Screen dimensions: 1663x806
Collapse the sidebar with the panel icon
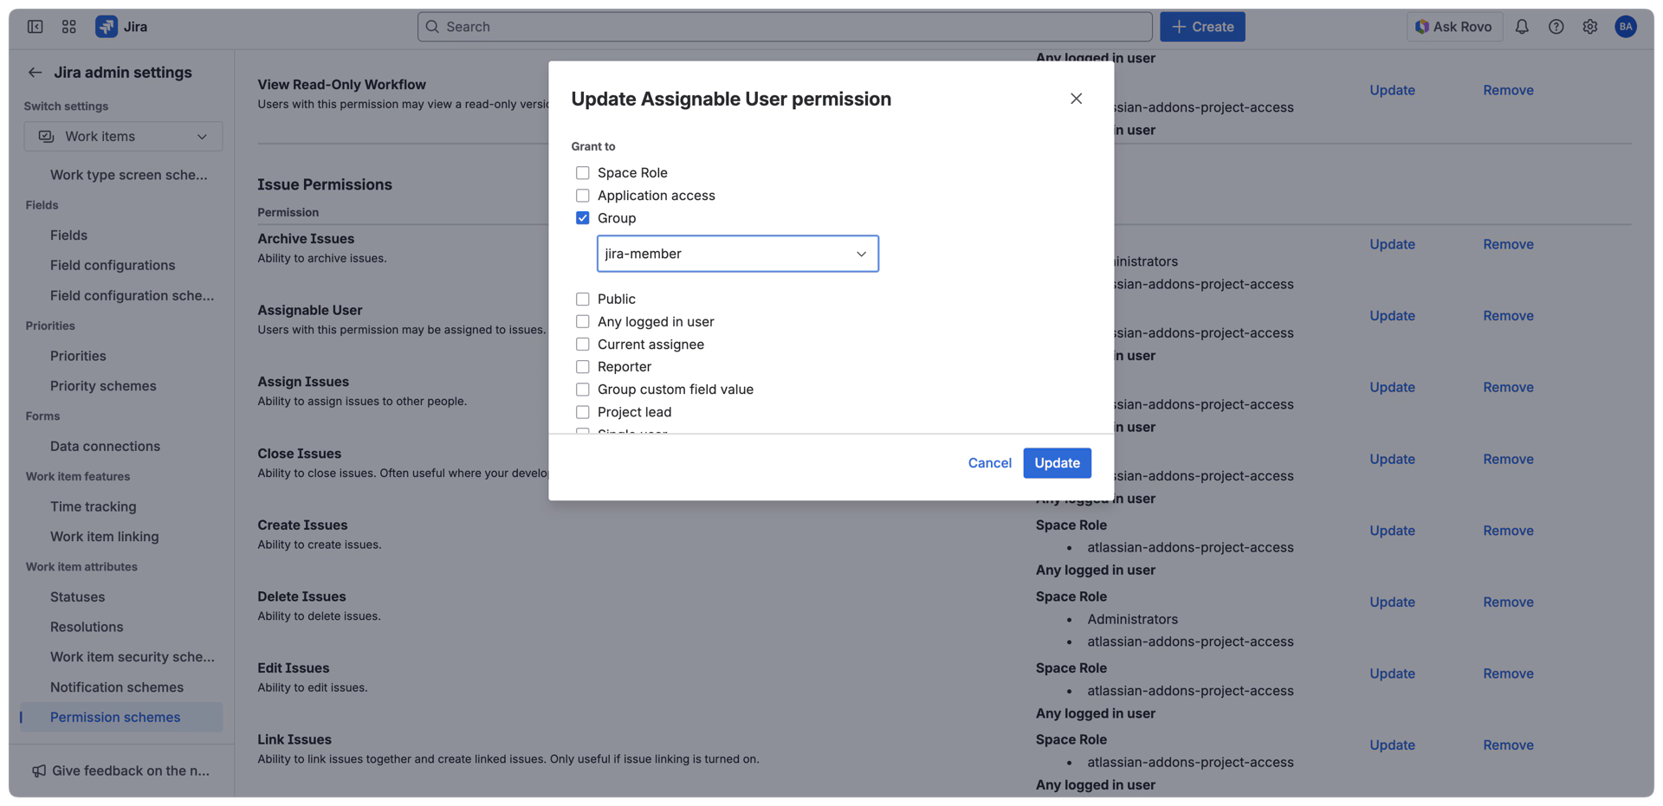(x=34, y=26)
